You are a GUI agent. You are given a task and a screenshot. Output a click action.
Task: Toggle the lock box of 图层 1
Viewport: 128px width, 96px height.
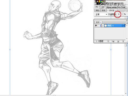click(98, 26)
